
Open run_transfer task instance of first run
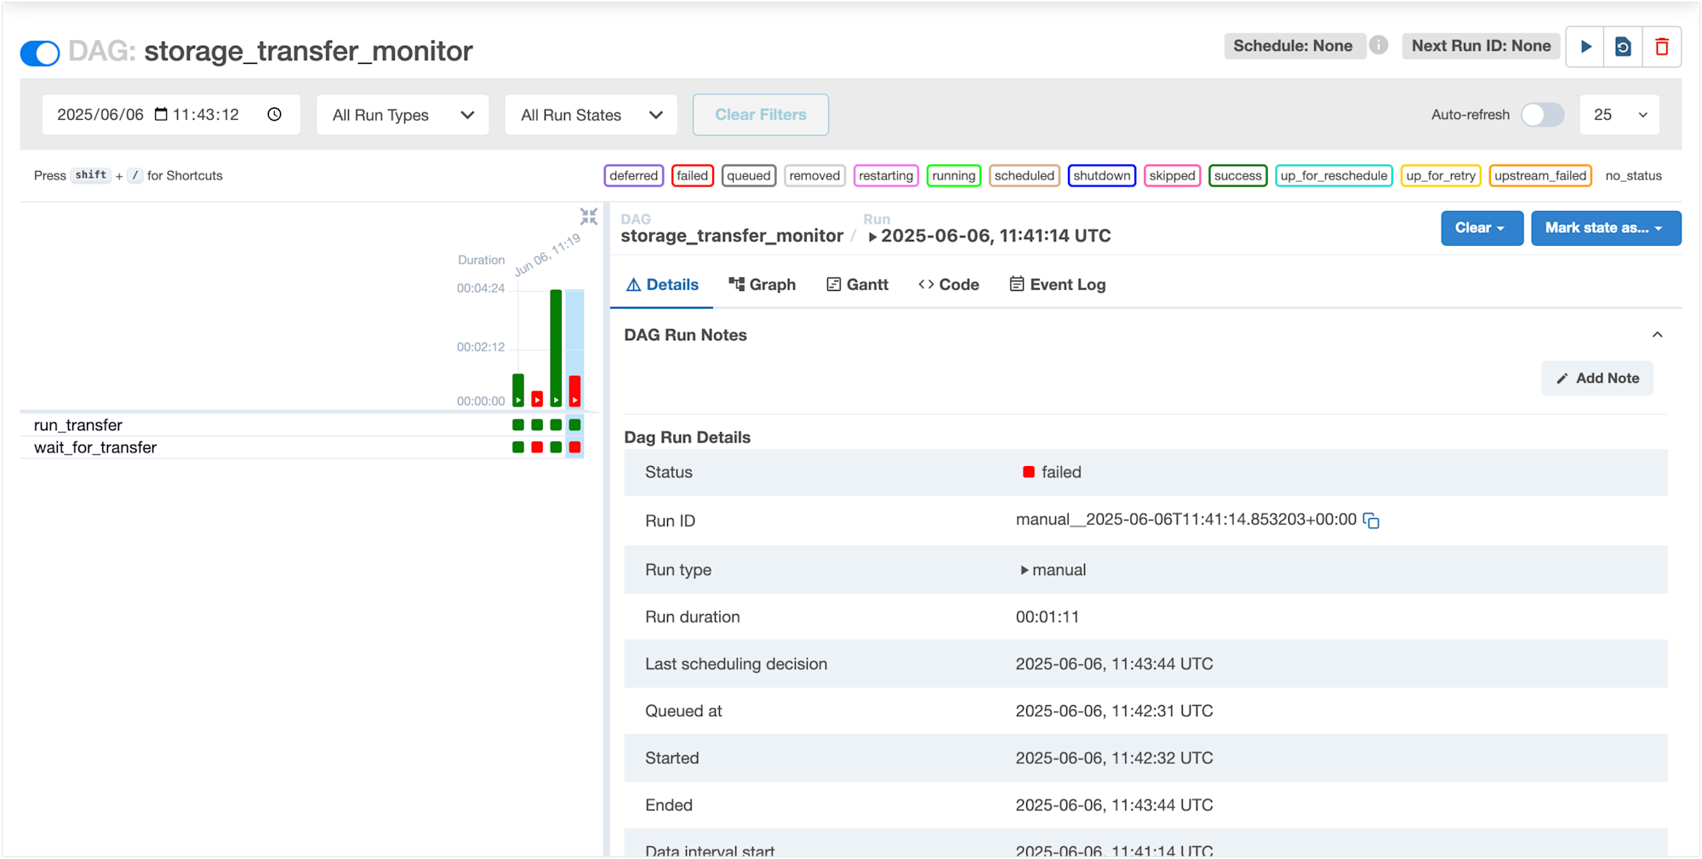(x=518, y=424)
